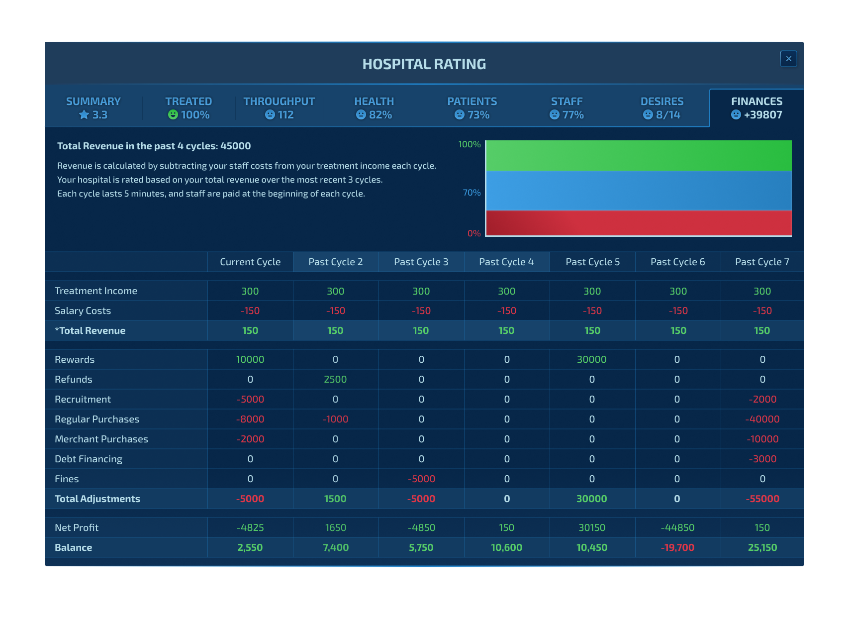Click the star icon under Summary
The image size is (848, 624).
(x=84, y=115)
